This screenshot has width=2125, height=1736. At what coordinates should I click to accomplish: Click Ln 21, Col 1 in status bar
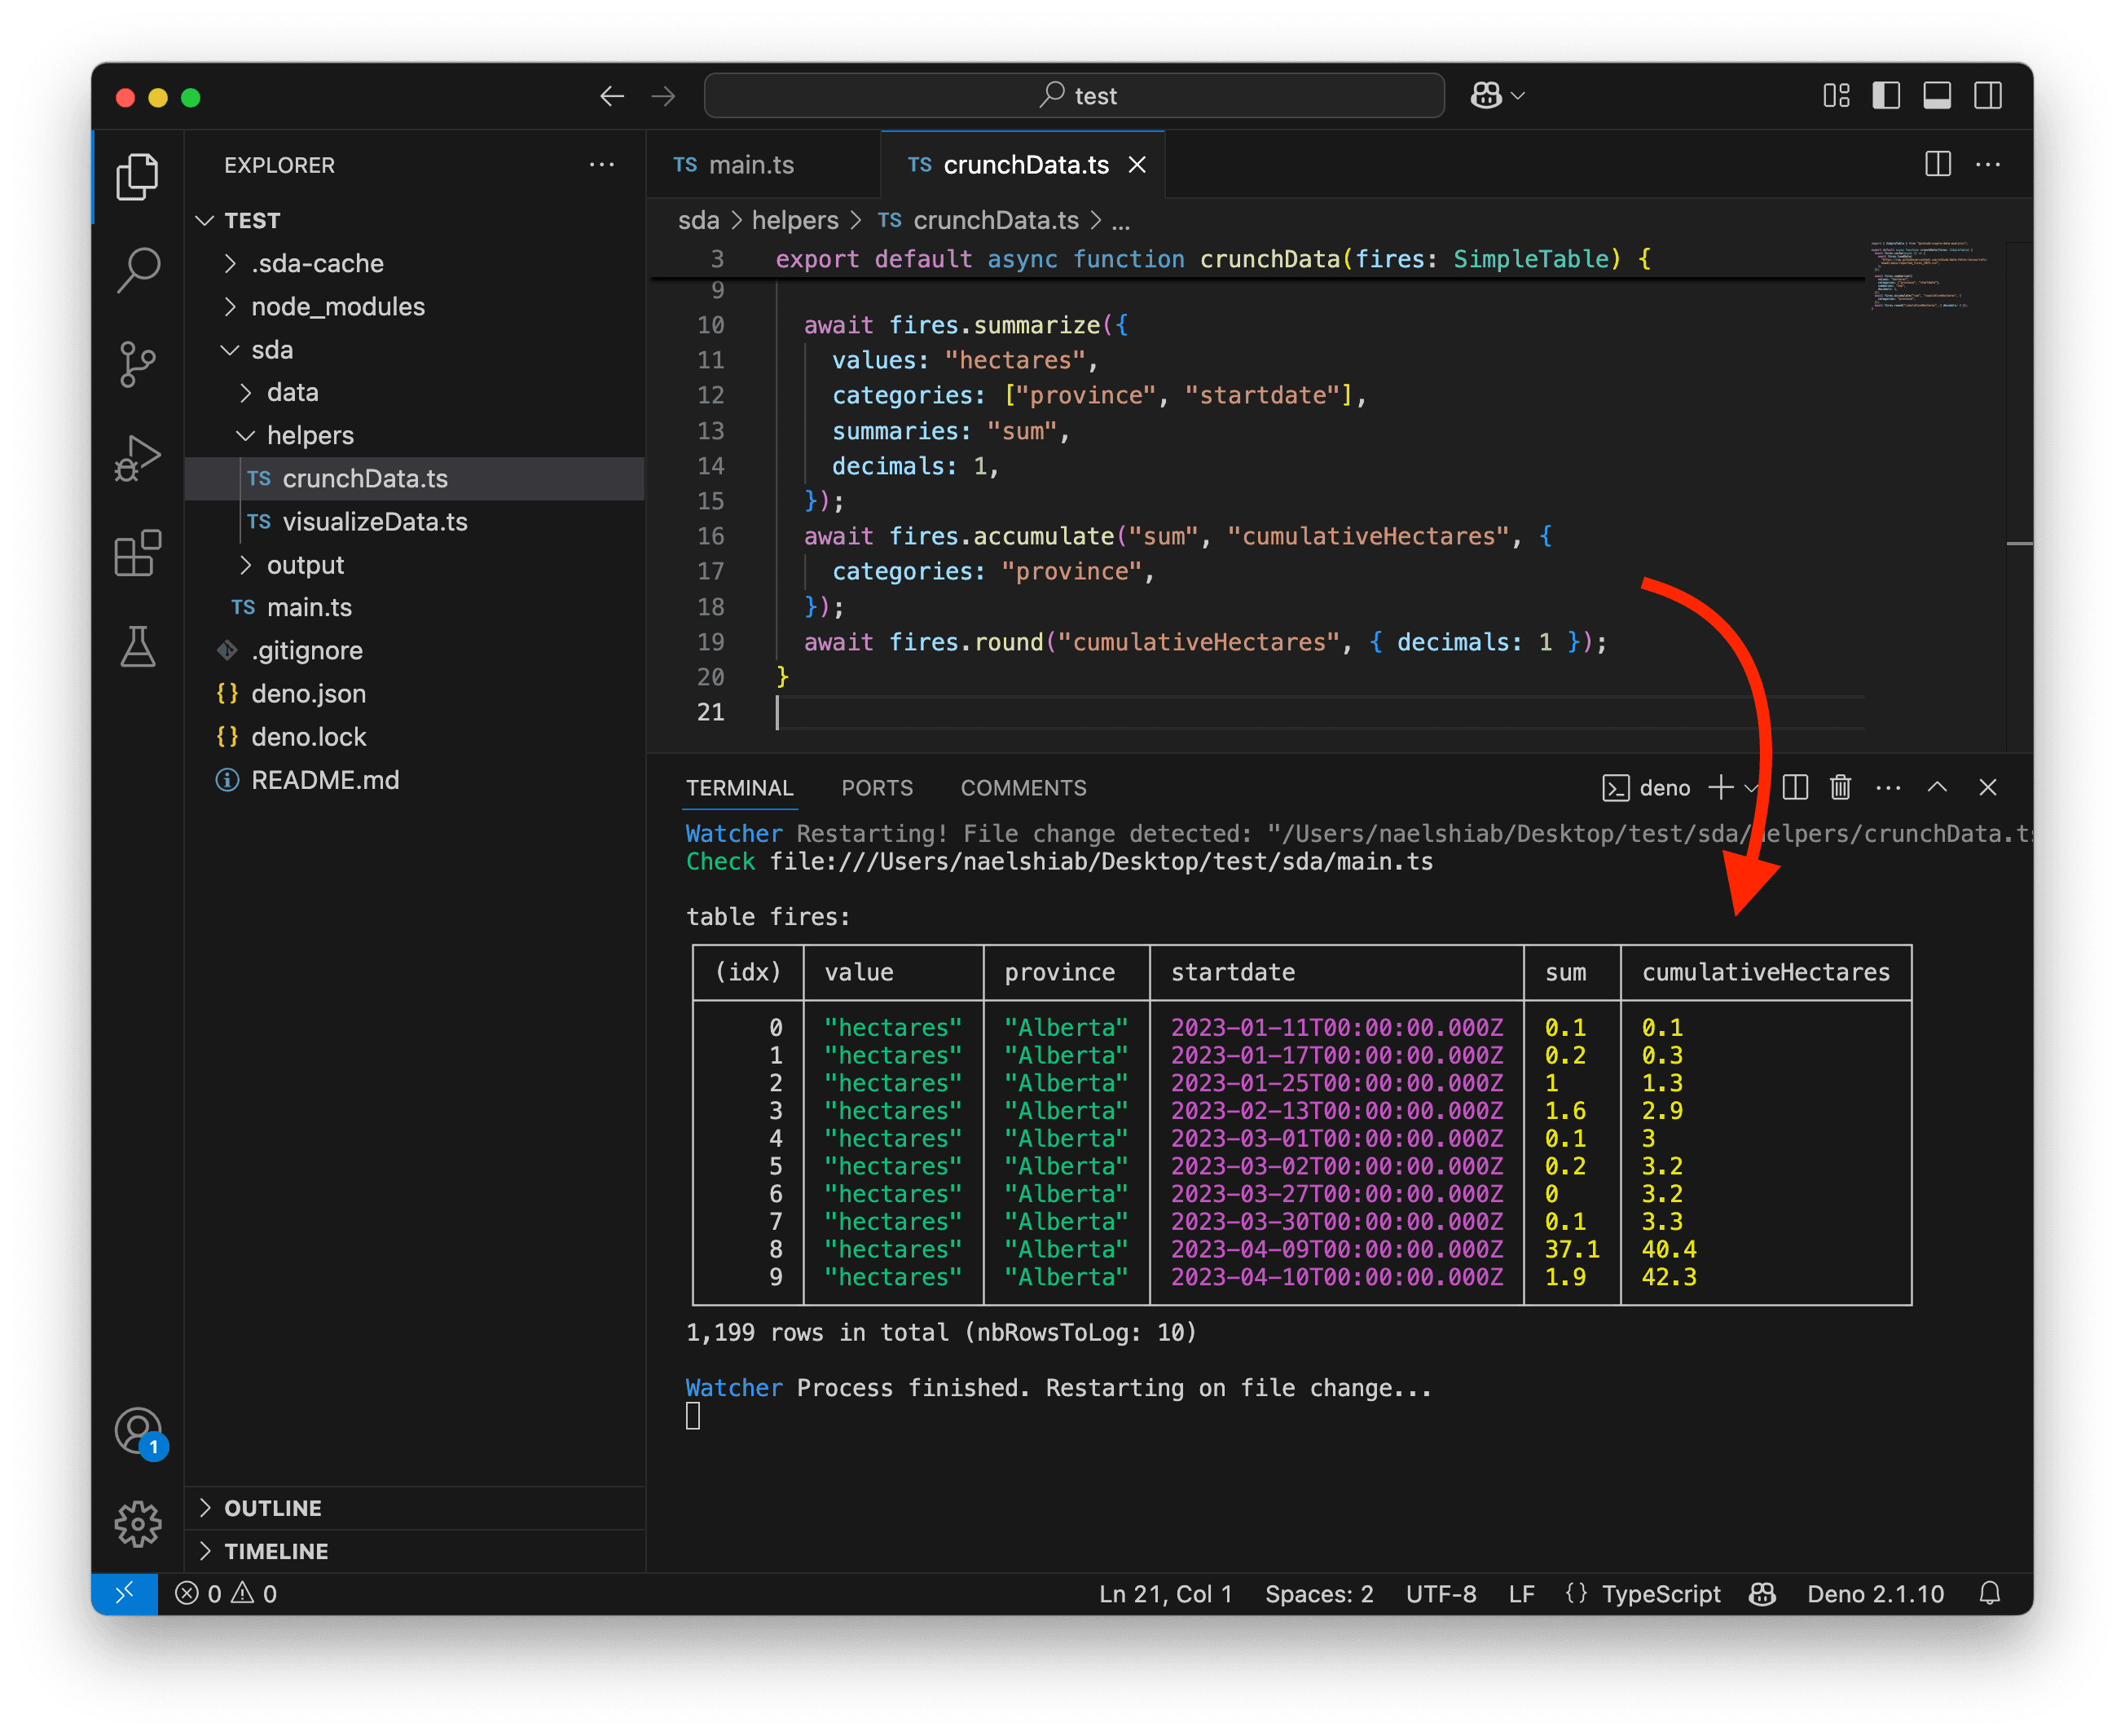(1165, 1593)
